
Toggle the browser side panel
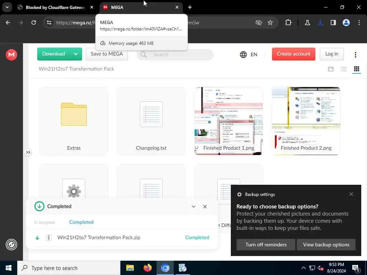[333, 23]
